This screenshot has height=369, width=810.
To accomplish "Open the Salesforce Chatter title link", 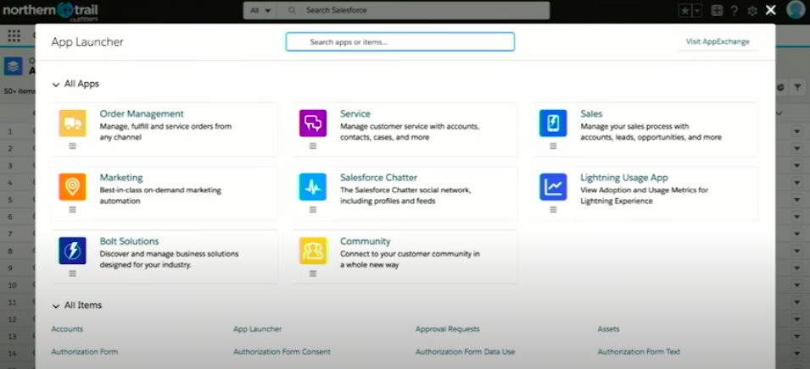I will click(378, 178).
